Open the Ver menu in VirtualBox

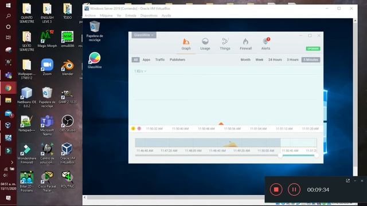[119, 15]
